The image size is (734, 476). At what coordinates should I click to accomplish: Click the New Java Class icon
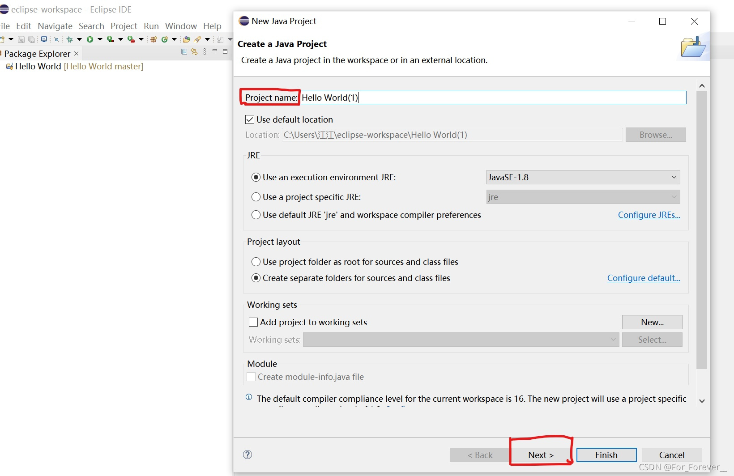click(165, 39)
